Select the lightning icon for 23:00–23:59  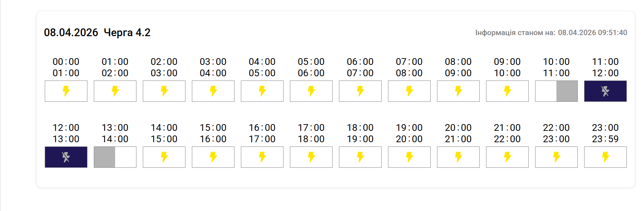pos(605,157)
